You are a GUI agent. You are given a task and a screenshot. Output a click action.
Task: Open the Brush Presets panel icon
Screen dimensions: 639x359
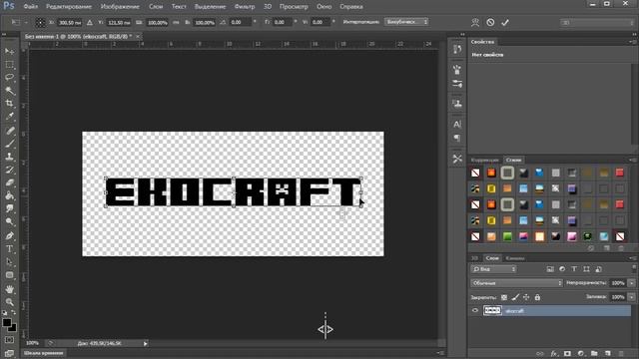click(457, 84)
